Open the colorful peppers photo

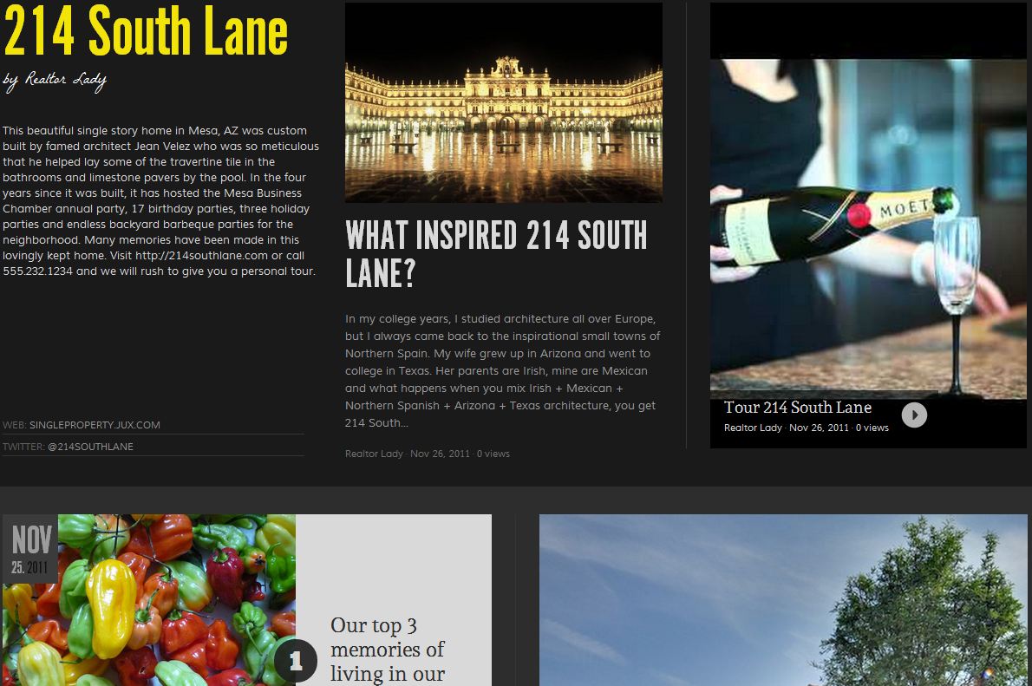[149, 600]
